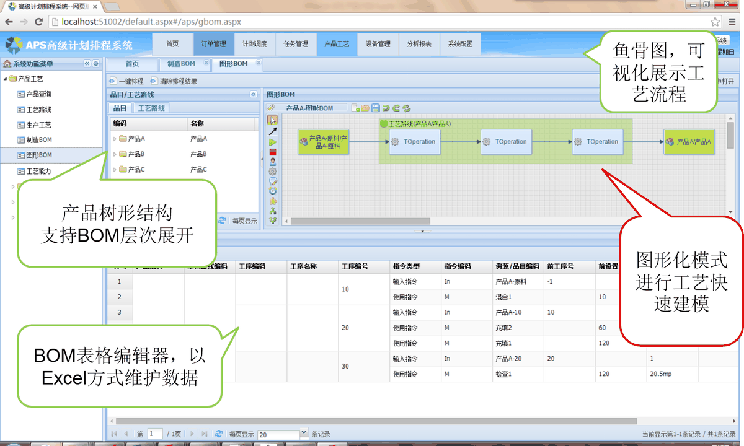744x446 pixels.
Task: Undo the last diagram change
Action: [x=386, y=108]
